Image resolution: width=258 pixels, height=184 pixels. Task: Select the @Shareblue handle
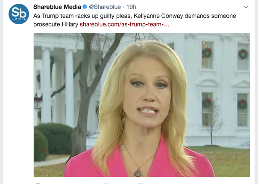tap(105, 7)
